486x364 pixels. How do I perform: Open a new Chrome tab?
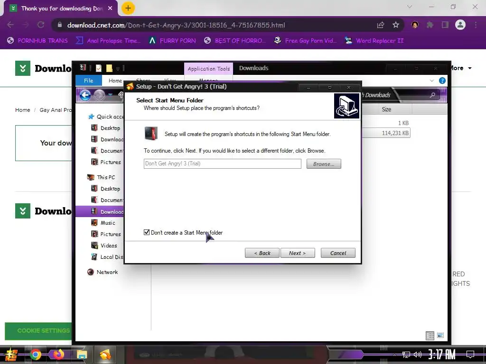pos(128,8)
